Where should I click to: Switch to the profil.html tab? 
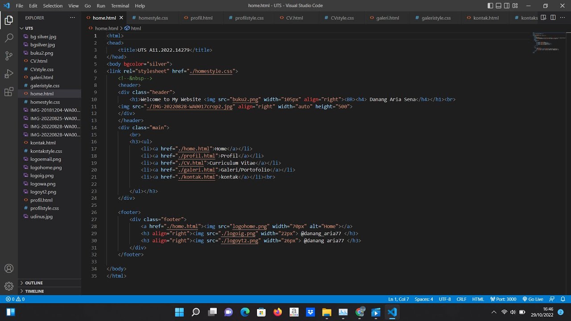coord(201,18)
